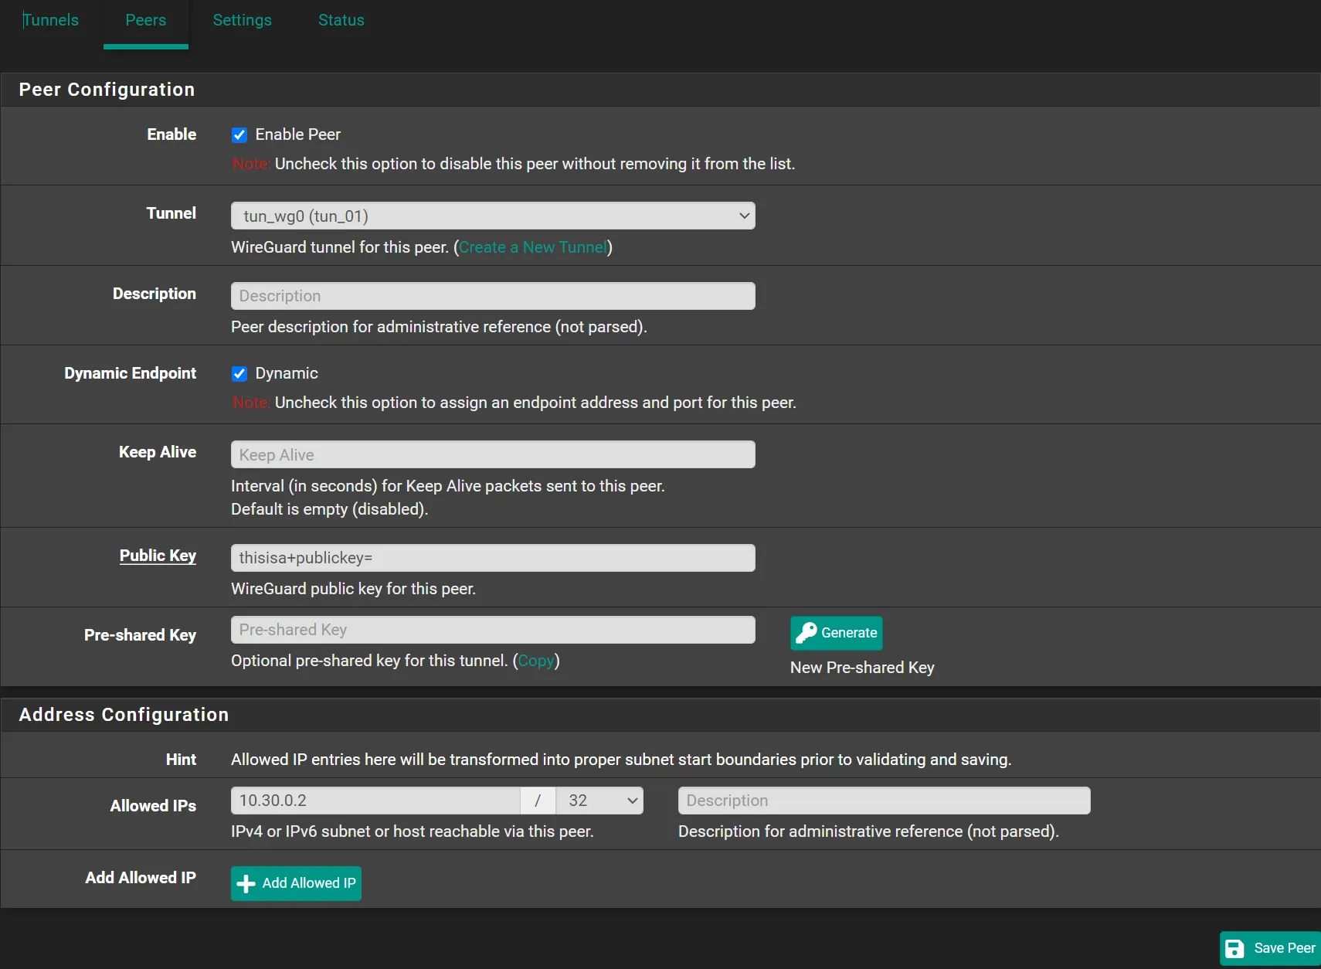Click the key icon on Generate button
This screenshot has width=1321, height=969.
[806, 633]
